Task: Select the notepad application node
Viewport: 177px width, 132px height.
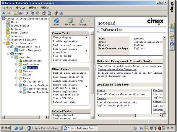Action: pyautogui.click(x=32, y=68)
